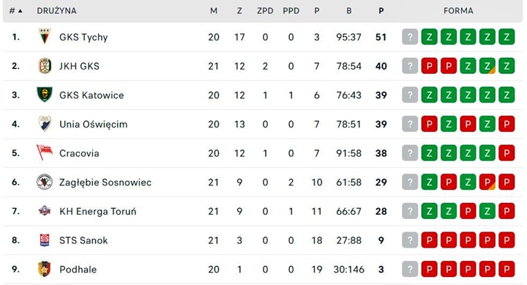The image size is (527, 285).
Task: Open the GKS Tychy team link
Action: (x=83, y=37)
